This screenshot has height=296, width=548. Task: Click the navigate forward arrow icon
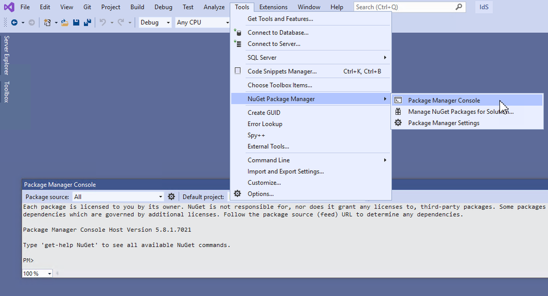[31, 22]
